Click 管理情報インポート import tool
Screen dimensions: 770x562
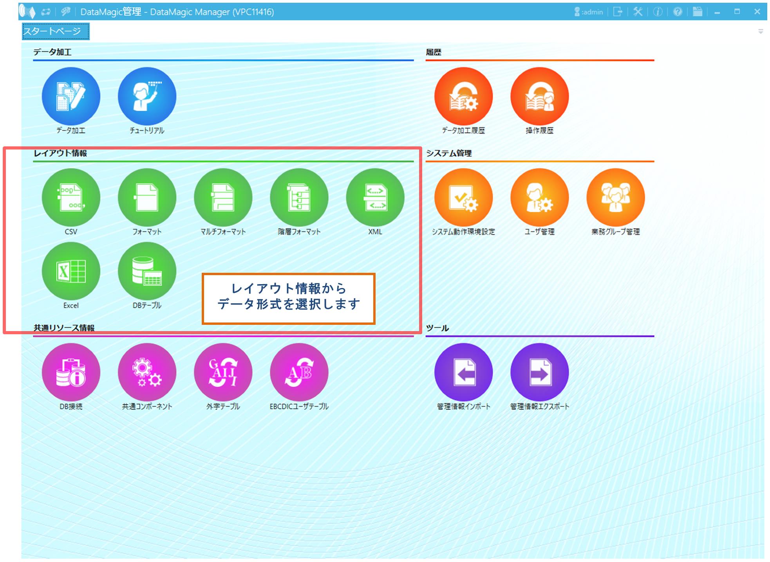[463, 372]
